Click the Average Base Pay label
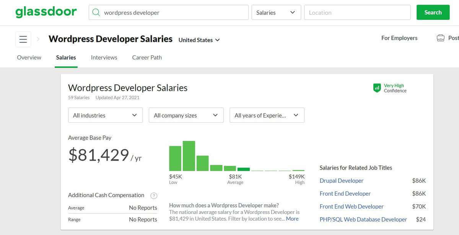 [90, 138]
